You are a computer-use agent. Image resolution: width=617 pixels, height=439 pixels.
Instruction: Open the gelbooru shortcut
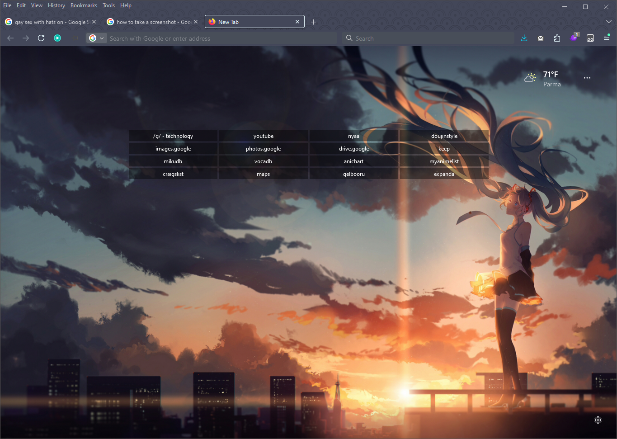(354, 174)
